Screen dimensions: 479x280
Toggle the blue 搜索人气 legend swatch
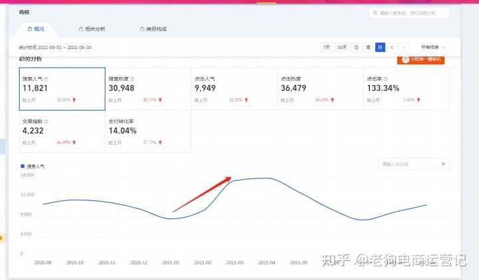(x=23, y=166)
